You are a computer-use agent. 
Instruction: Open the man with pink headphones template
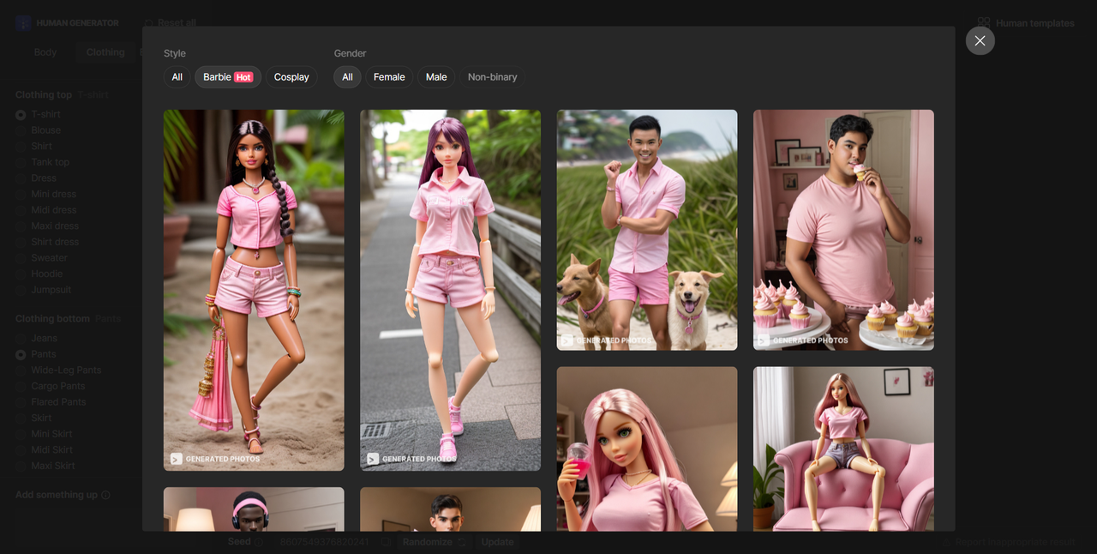coord(254,509)
